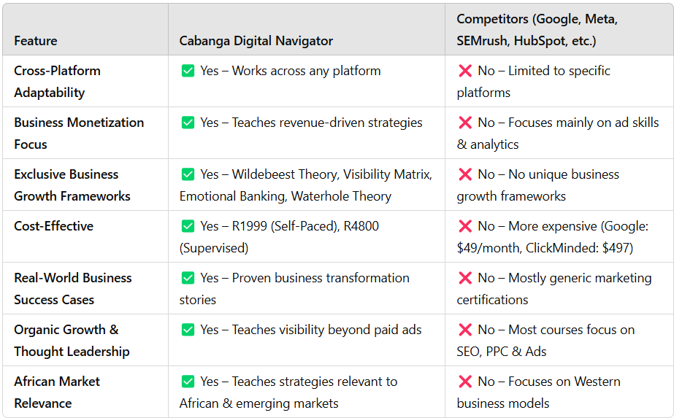Click the green checkmark in Organic Growth row
This screenshot has width=674, height=418.
[188, 330]
